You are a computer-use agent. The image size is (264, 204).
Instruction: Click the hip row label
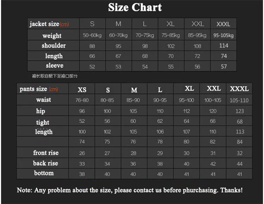tap(40, 111)
